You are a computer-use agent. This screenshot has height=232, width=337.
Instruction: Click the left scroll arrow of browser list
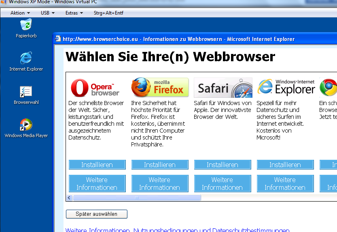69,198
